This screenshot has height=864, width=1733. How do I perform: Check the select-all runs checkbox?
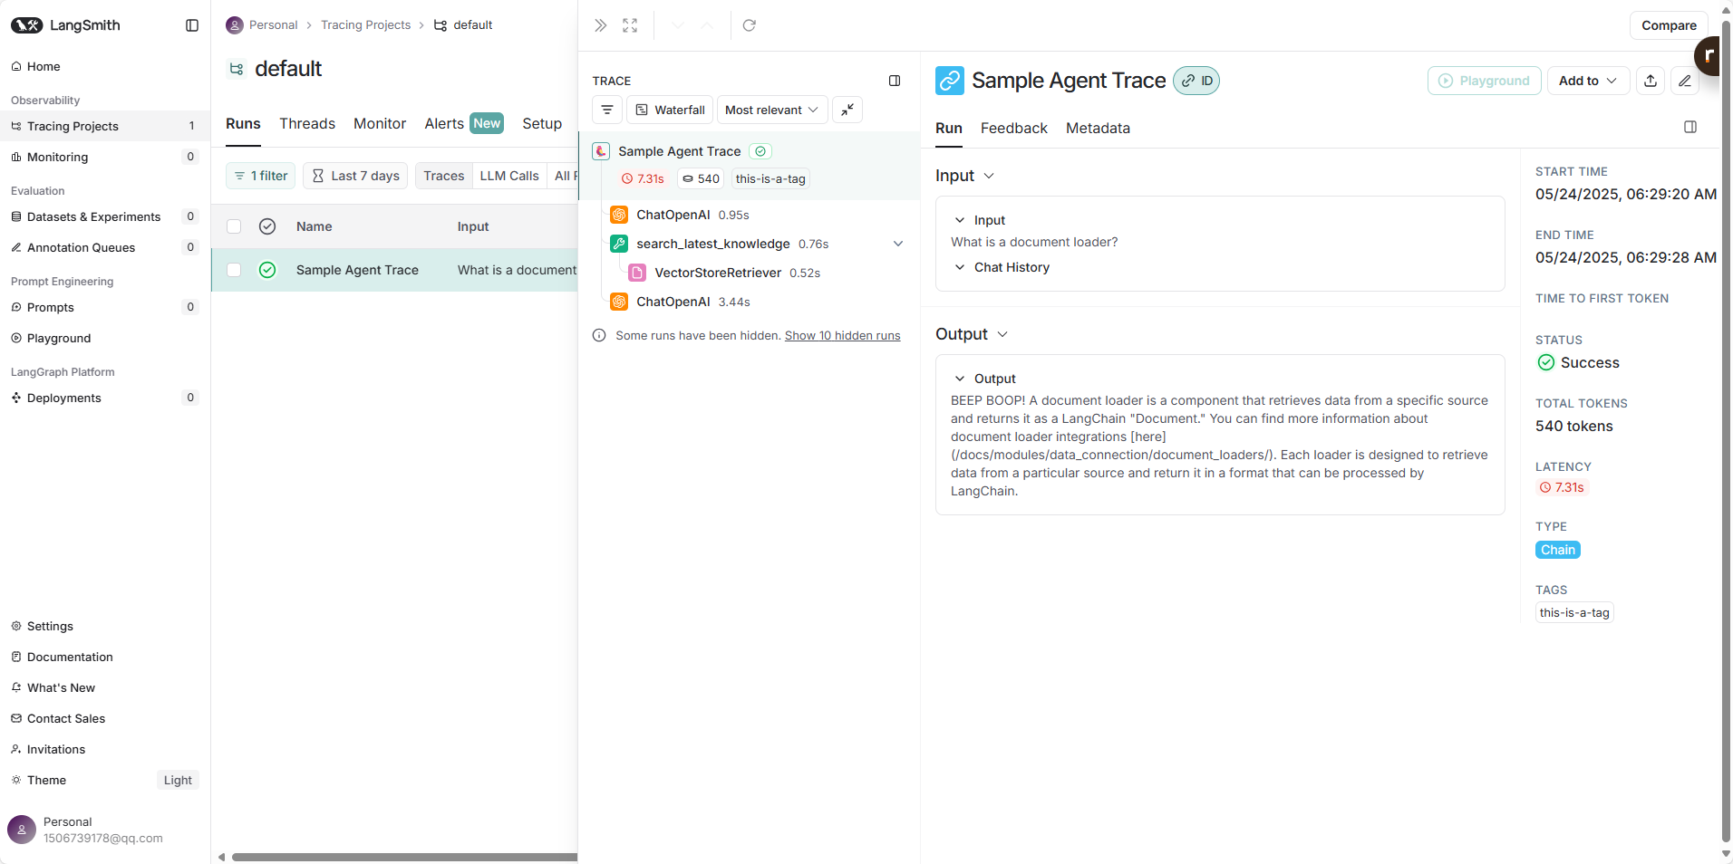[x=234, y=226]
